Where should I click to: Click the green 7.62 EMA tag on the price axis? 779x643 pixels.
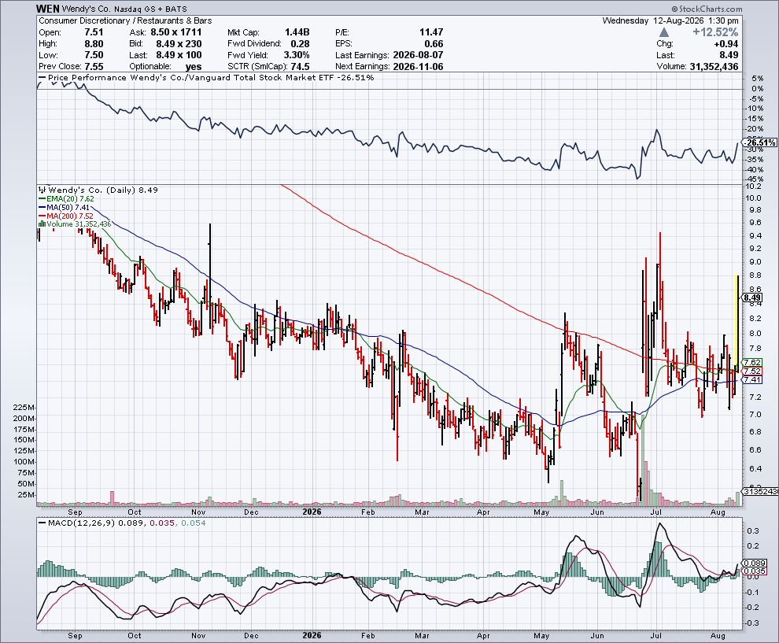pos(751,363)
